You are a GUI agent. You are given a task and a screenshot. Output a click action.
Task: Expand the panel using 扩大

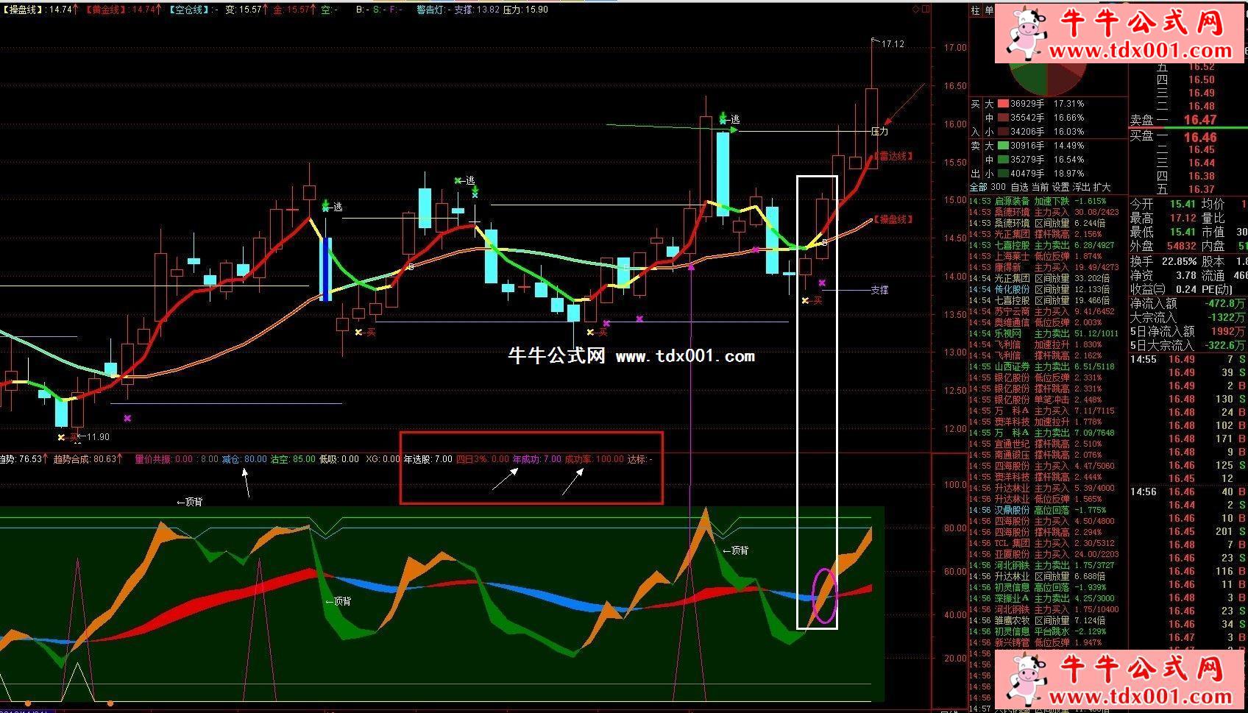point(1102,188)
